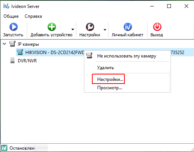
Task: Click camera icon beside Не использовать эту камеру
Action: 89,56
